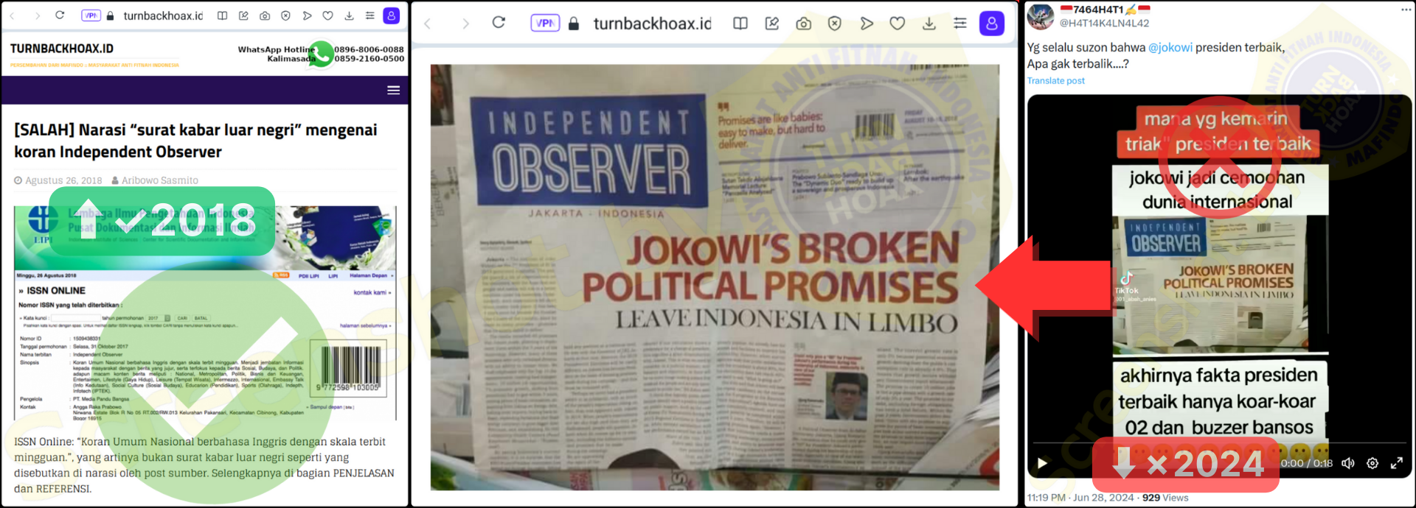Click the green WhatsApp hotline icon
Image resolution: width=1416 pixels, height=508 pixels.
pos(321,54)
